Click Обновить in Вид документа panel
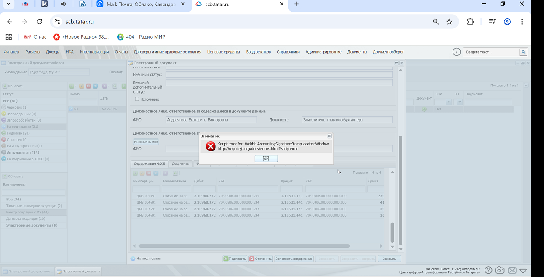Image resolution: width=544 pixels, height=277 pixels. (x=13, y=177)
